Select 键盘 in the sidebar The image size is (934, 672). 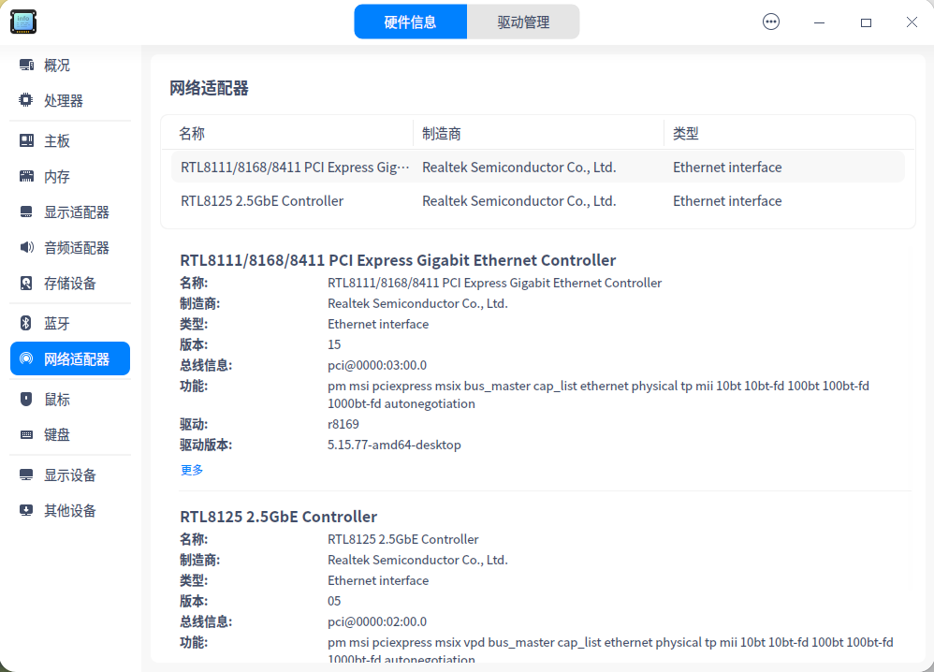pos(70,434)
